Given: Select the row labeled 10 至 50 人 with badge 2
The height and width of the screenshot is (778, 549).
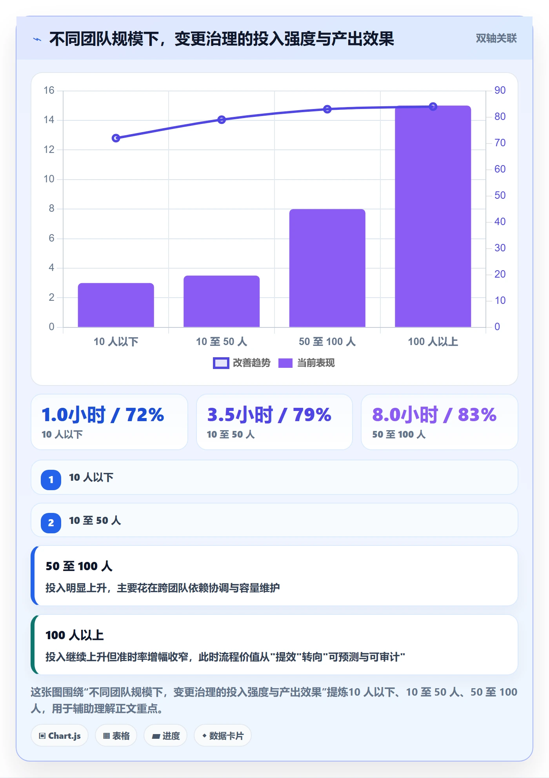Looking at the screenshot, I should (274, 520).
